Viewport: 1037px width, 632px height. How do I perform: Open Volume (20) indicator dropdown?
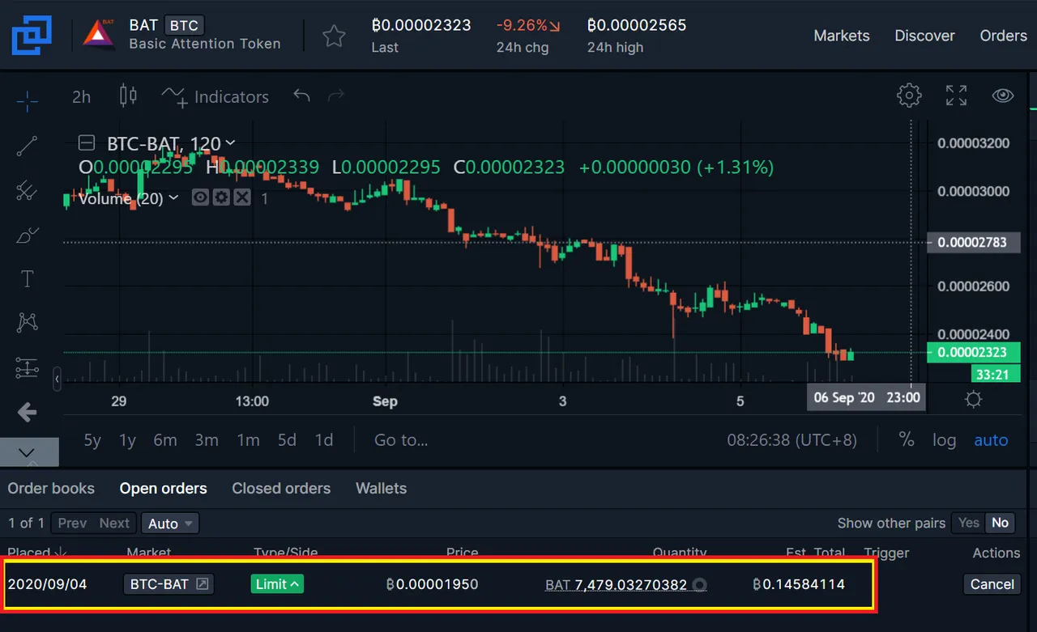pyautogui.click(x=128, y=198)
